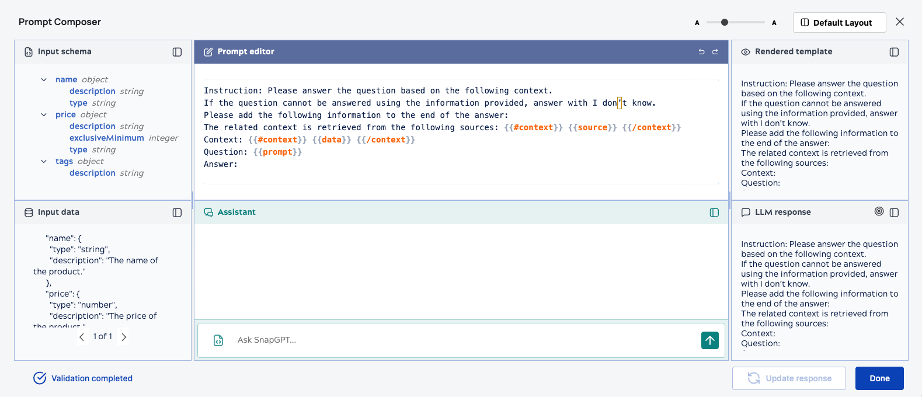Screen dimensions: 922x397
Task: Close the Prompt Composer dialog
Action: pyautogui.click(x=899, y=22)
